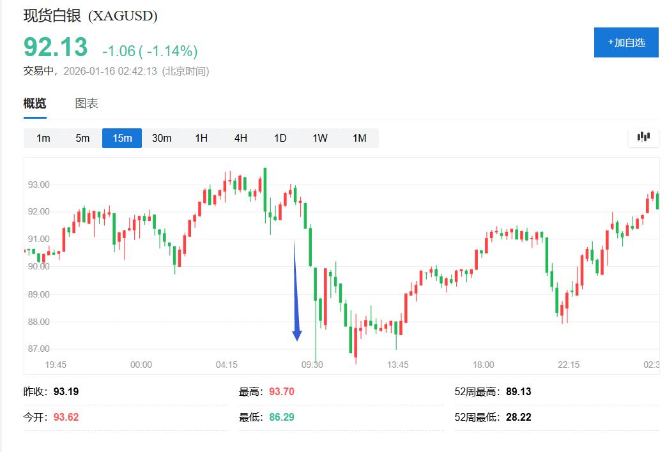Open the candlestick chart type icon
The image size is (667, 452).
643,137
